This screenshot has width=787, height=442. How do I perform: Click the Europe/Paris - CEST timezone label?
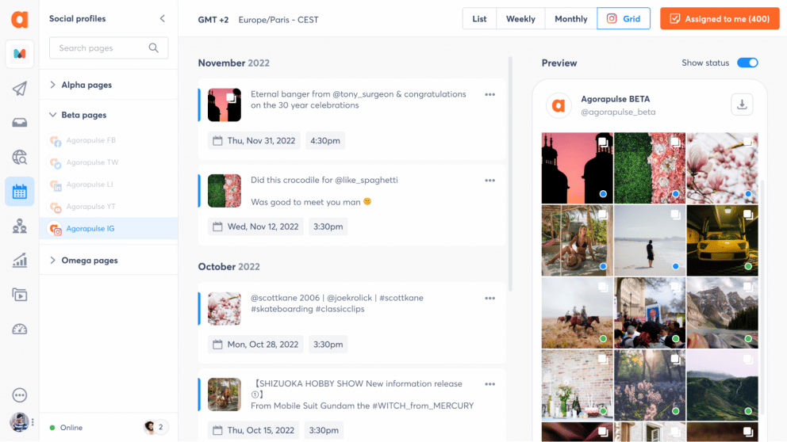pos(278,20)
